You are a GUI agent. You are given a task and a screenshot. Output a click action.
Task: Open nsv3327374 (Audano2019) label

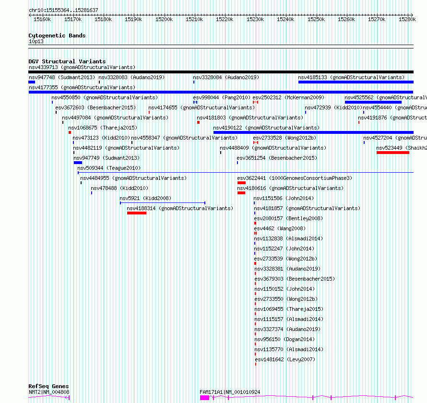click(287, 329)
